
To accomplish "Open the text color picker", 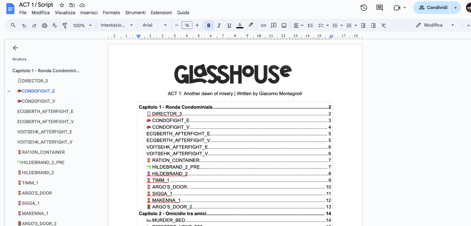I will [239, 25].
